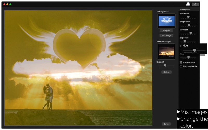Click the Background: label
This screenshot has width=208, height=130.
click(163, 11)
